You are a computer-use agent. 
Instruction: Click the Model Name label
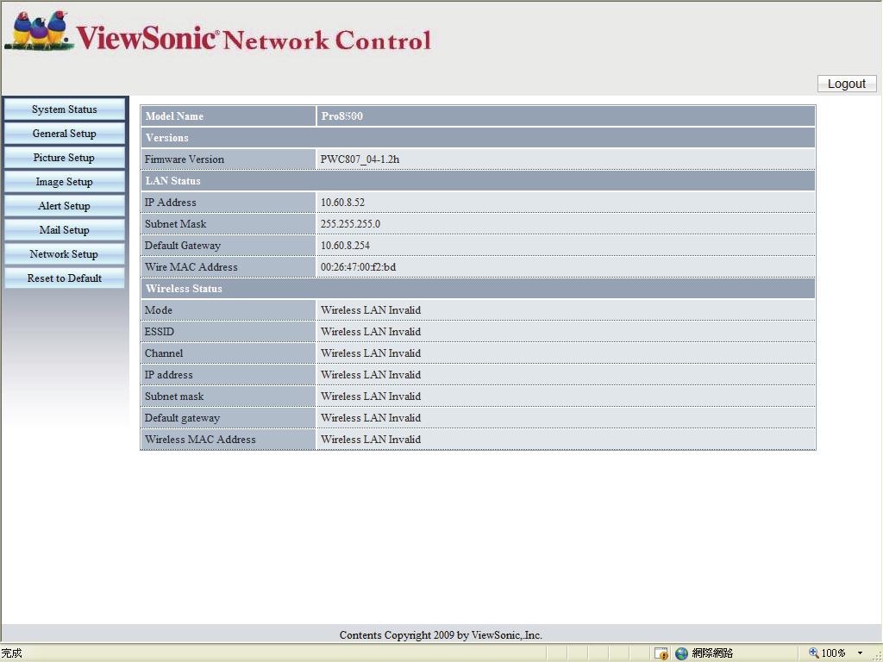click(x=174, y=116)
